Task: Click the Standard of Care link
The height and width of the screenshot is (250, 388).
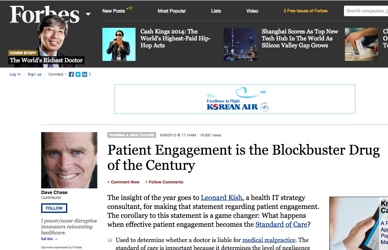Action: [281, 225]
